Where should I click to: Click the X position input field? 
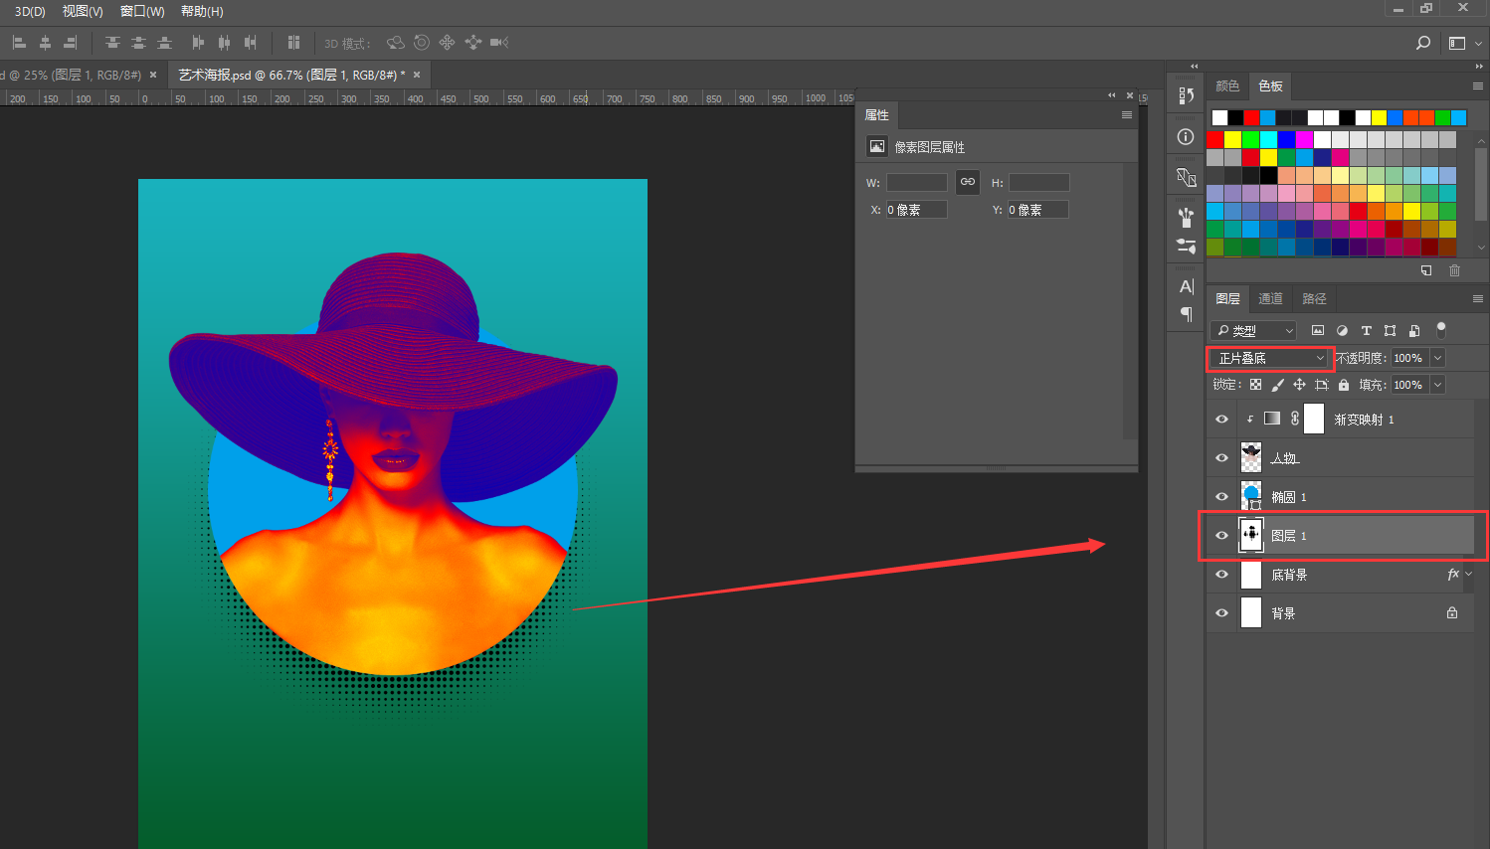pyautogui.click(x=917, y=210)
